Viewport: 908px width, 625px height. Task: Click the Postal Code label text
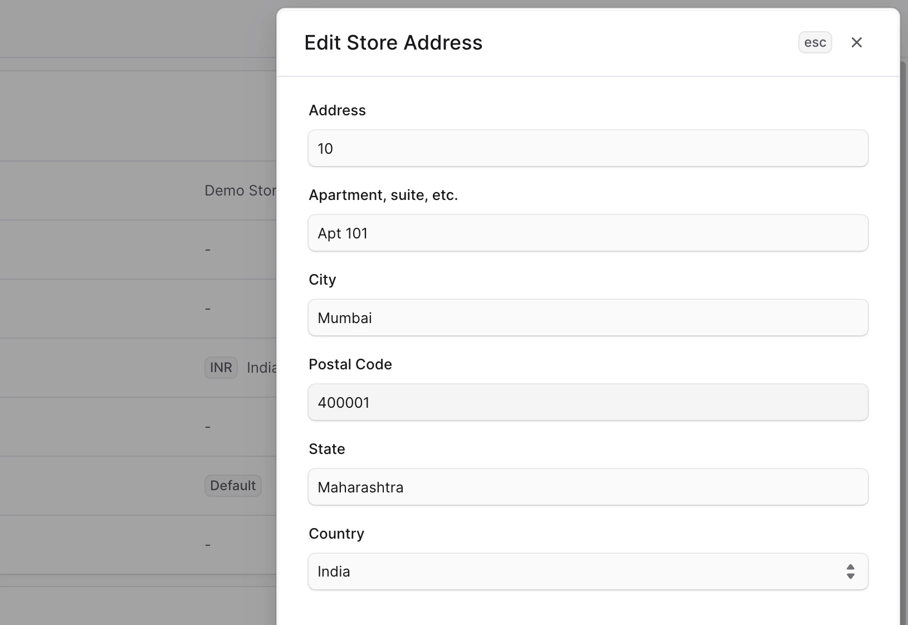point(350,364)
